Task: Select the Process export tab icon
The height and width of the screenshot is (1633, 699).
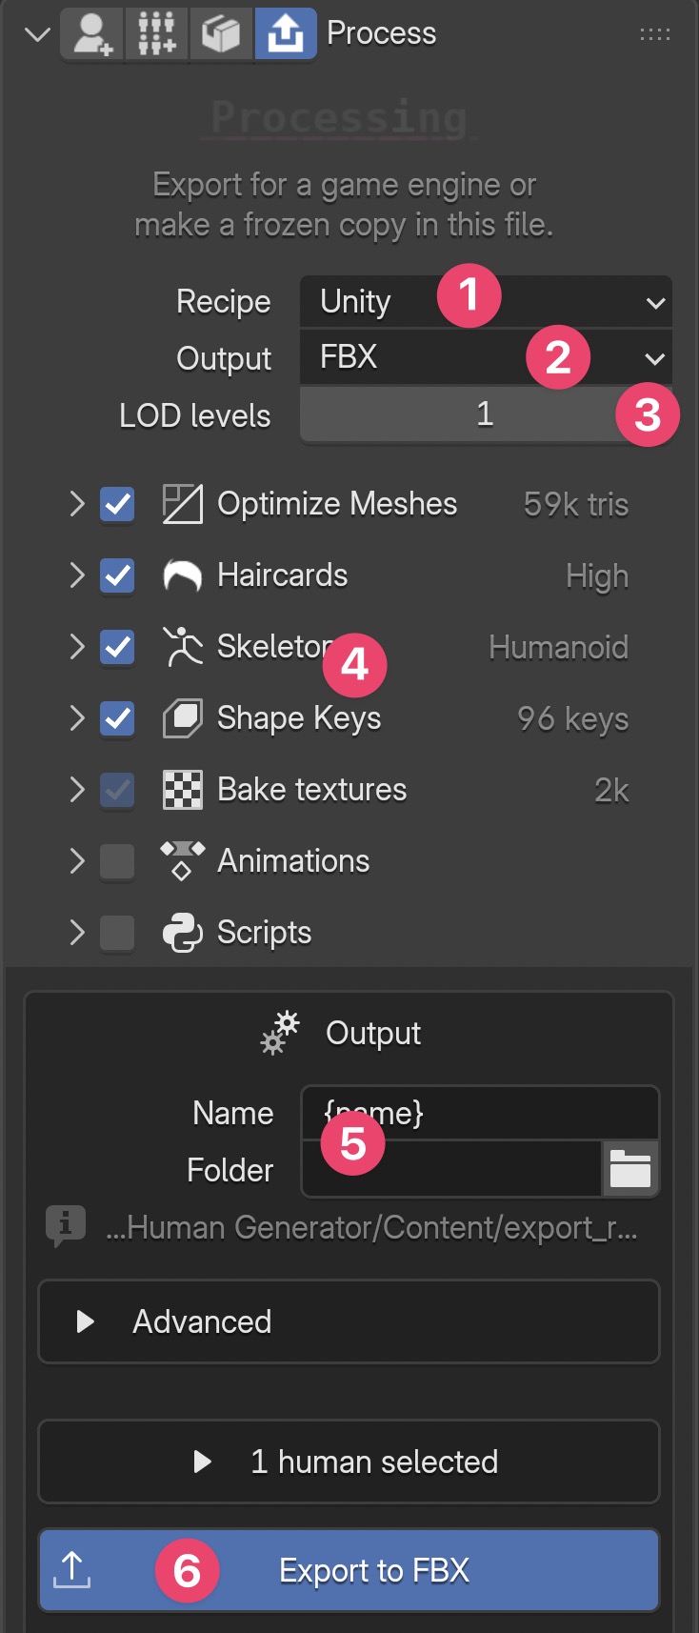Action: coord(285,33)
